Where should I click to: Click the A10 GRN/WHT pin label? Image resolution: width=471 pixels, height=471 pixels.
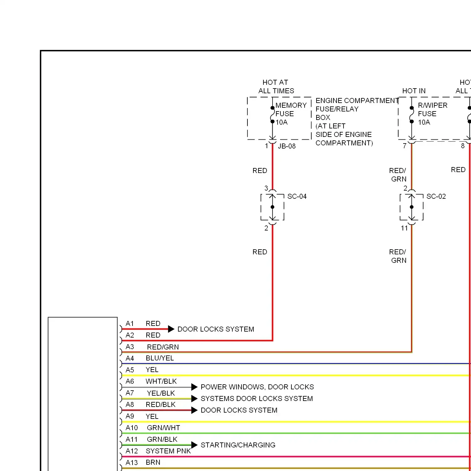click(x=153, y=428)
